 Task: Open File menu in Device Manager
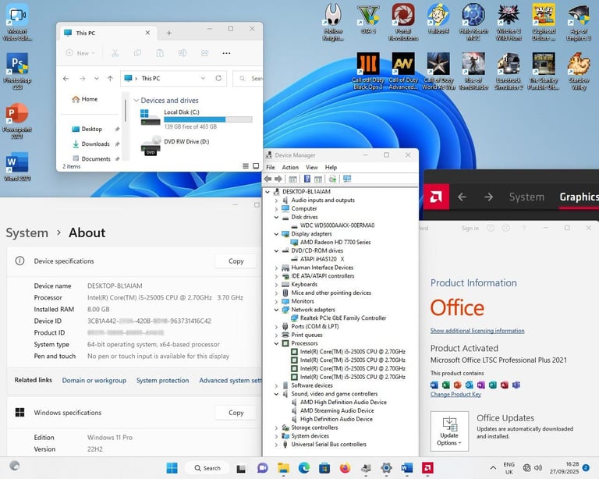tap(271, 167)
